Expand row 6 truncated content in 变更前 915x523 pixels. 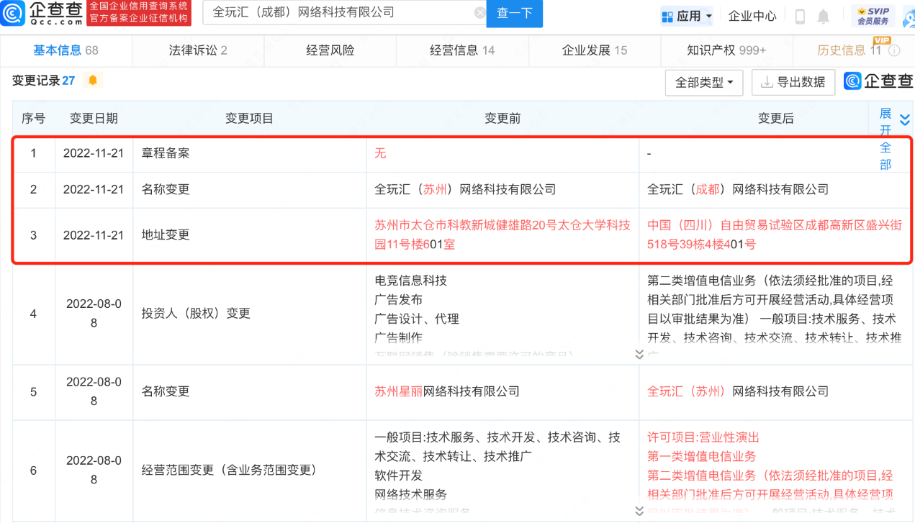coord(639,511)
